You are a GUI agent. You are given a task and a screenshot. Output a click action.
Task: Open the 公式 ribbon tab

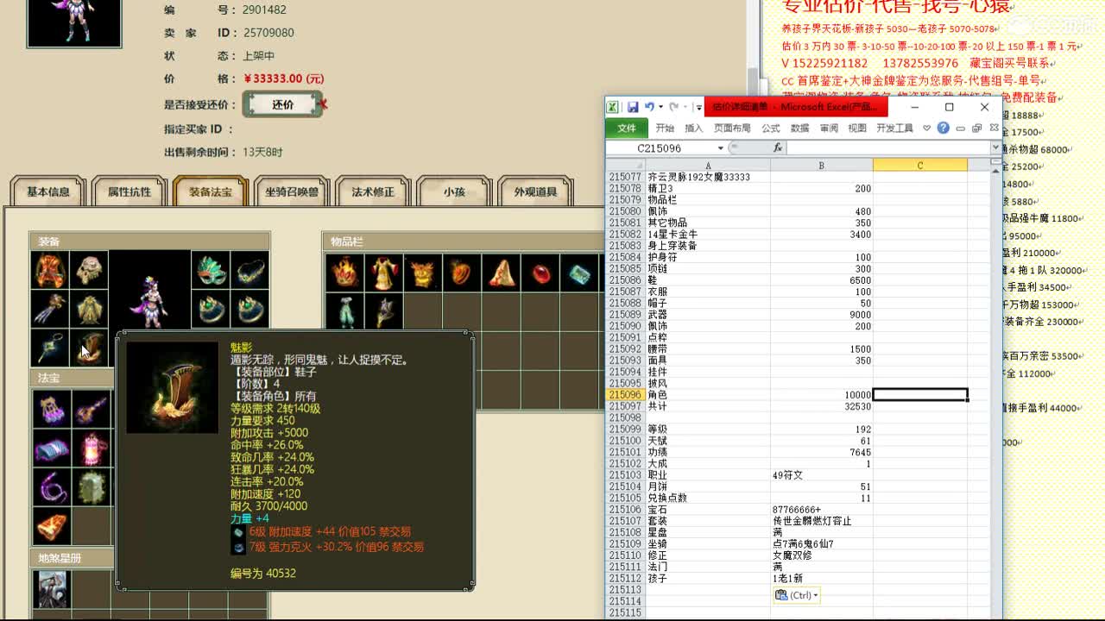tap(771, 128)
